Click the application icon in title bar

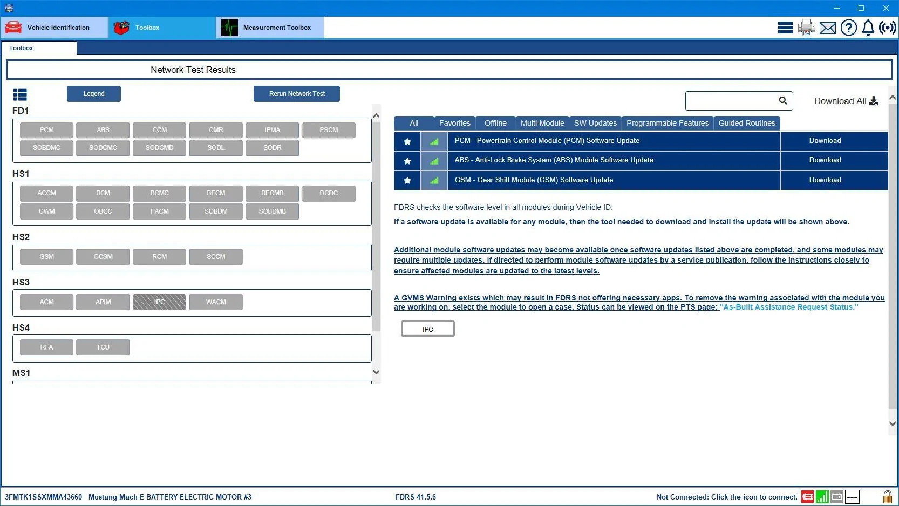[9, 8]
